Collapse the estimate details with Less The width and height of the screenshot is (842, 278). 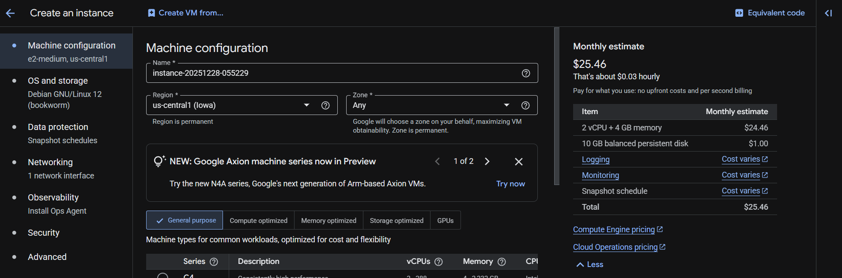[589, 264]
